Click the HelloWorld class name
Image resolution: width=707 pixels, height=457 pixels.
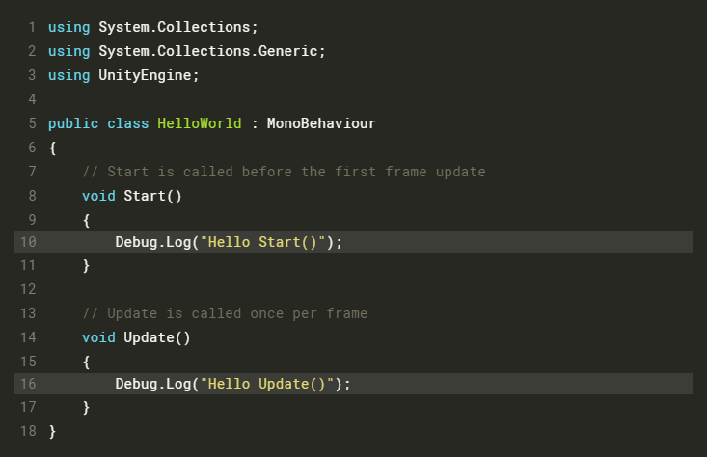(x=199, y=124)
